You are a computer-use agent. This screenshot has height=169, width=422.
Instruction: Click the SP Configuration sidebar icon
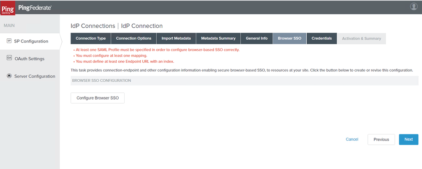pyautogui.click(x=9, y=41)
